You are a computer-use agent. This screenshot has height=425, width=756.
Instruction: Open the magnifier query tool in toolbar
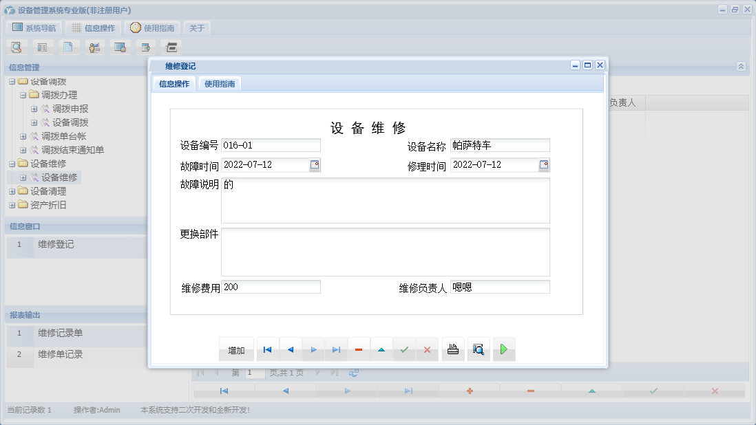pos(15,47)
